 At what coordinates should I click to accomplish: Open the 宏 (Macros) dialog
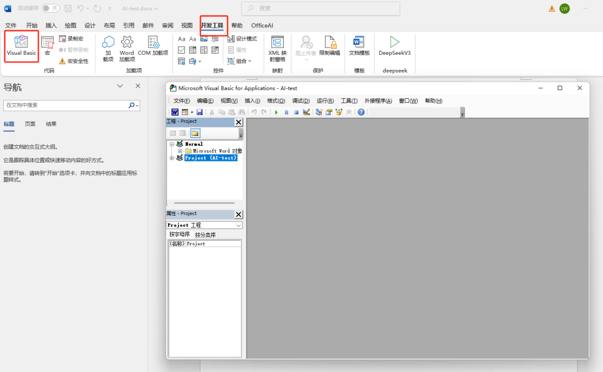point(47,46)
